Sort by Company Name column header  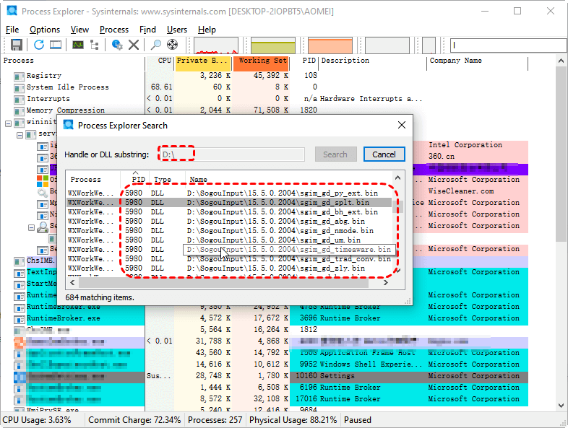pyautogui.click(x=478, y=61)
